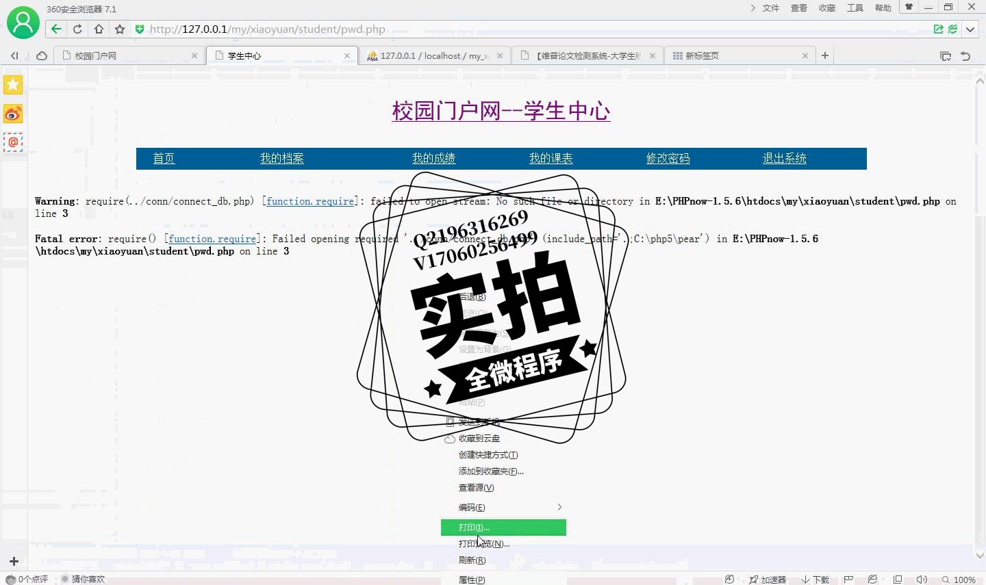Open the 修改密码 navigation link
986x585 pixels.
pos(668,159)
